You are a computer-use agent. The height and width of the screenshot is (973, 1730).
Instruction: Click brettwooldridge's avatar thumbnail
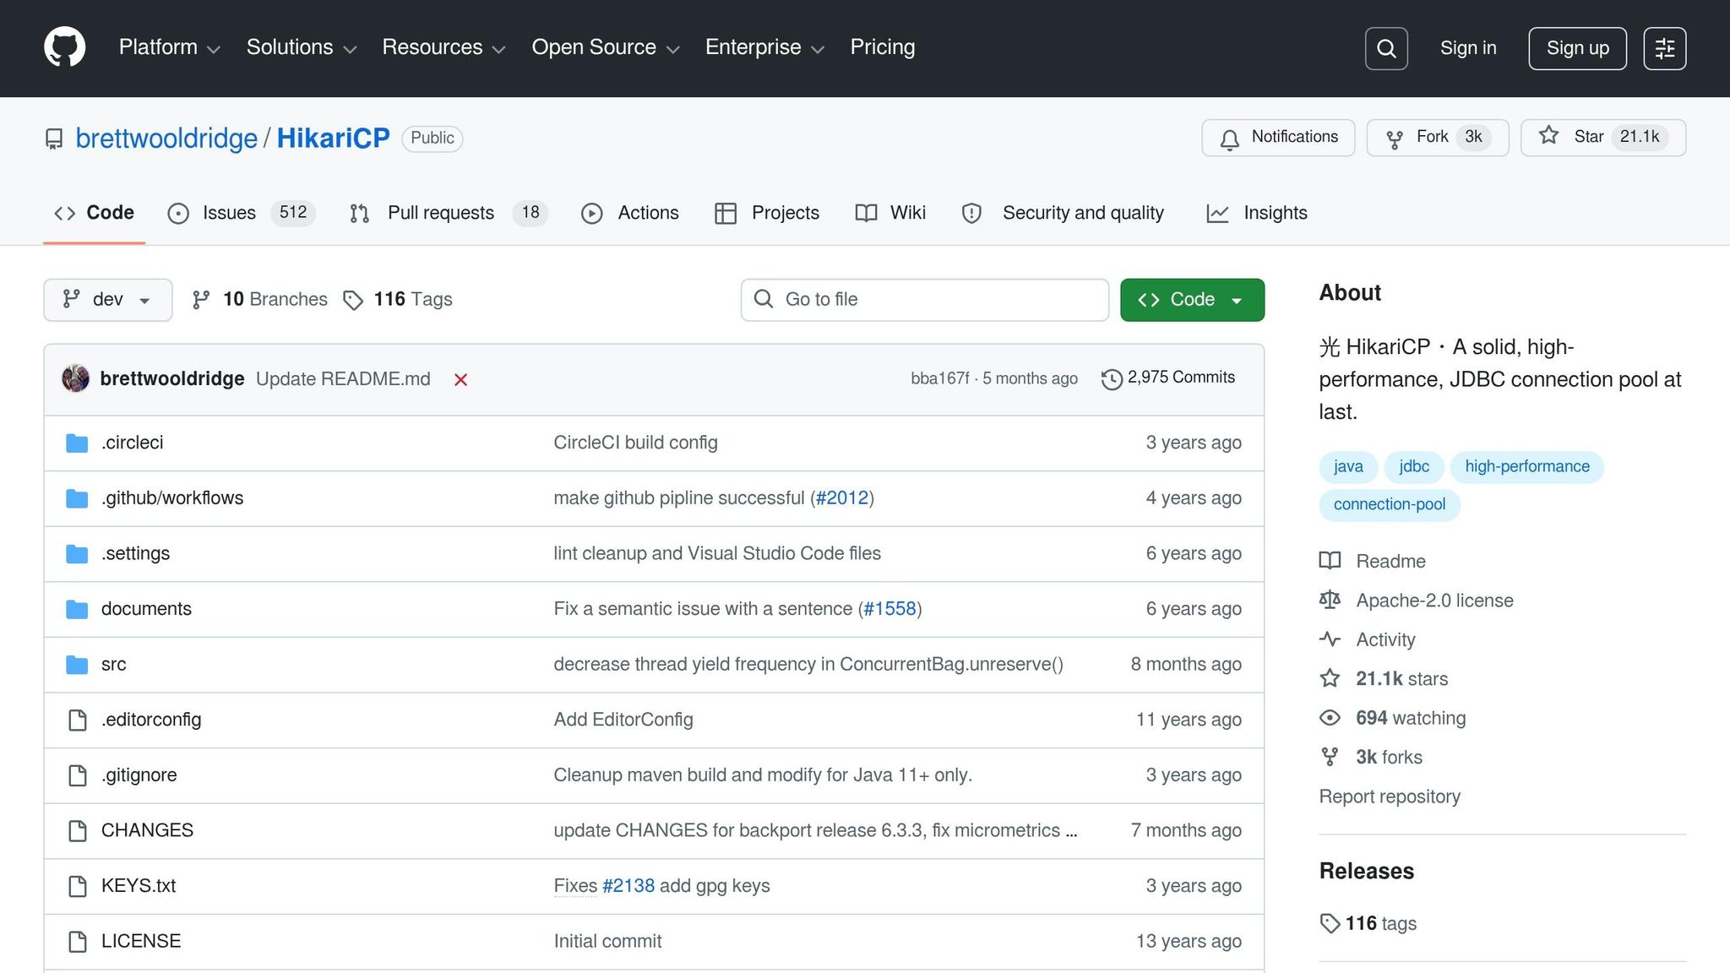(x=76, y=378)
